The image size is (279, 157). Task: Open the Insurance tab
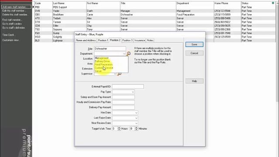(139, 41)
